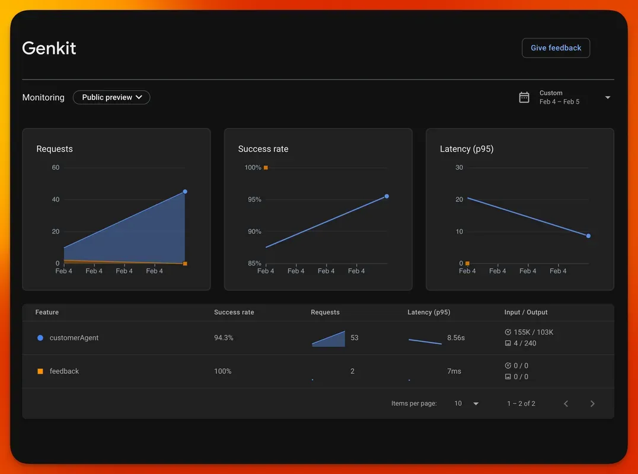Click token icon beside 155K / 103K

coord(508,332)
